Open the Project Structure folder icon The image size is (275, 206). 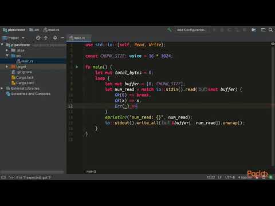pyautogui.click(x=254, y=30)
